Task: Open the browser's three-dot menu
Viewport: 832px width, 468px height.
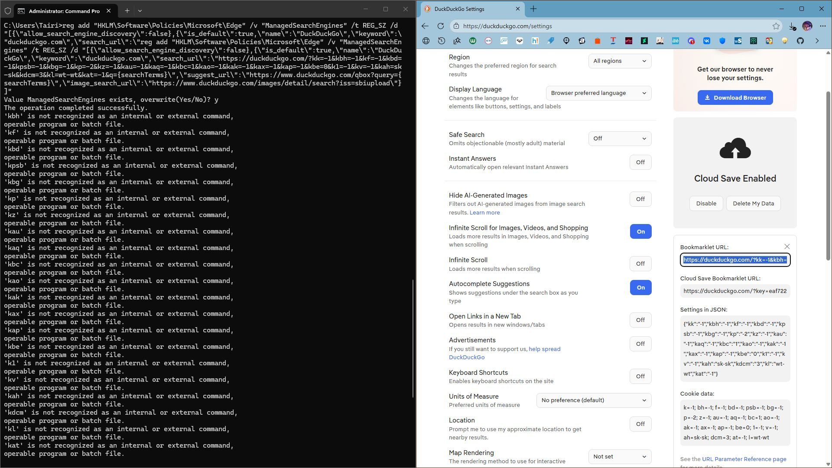Action: [822, 26]
